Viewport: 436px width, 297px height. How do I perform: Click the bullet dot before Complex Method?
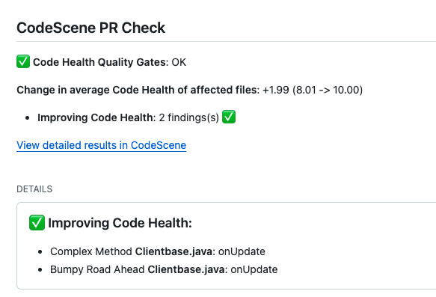(40, 252)
